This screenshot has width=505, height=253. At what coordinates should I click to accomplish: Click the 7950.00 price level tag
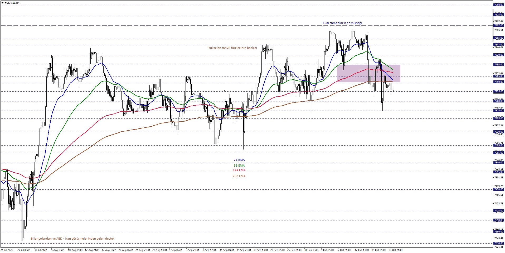499,5
